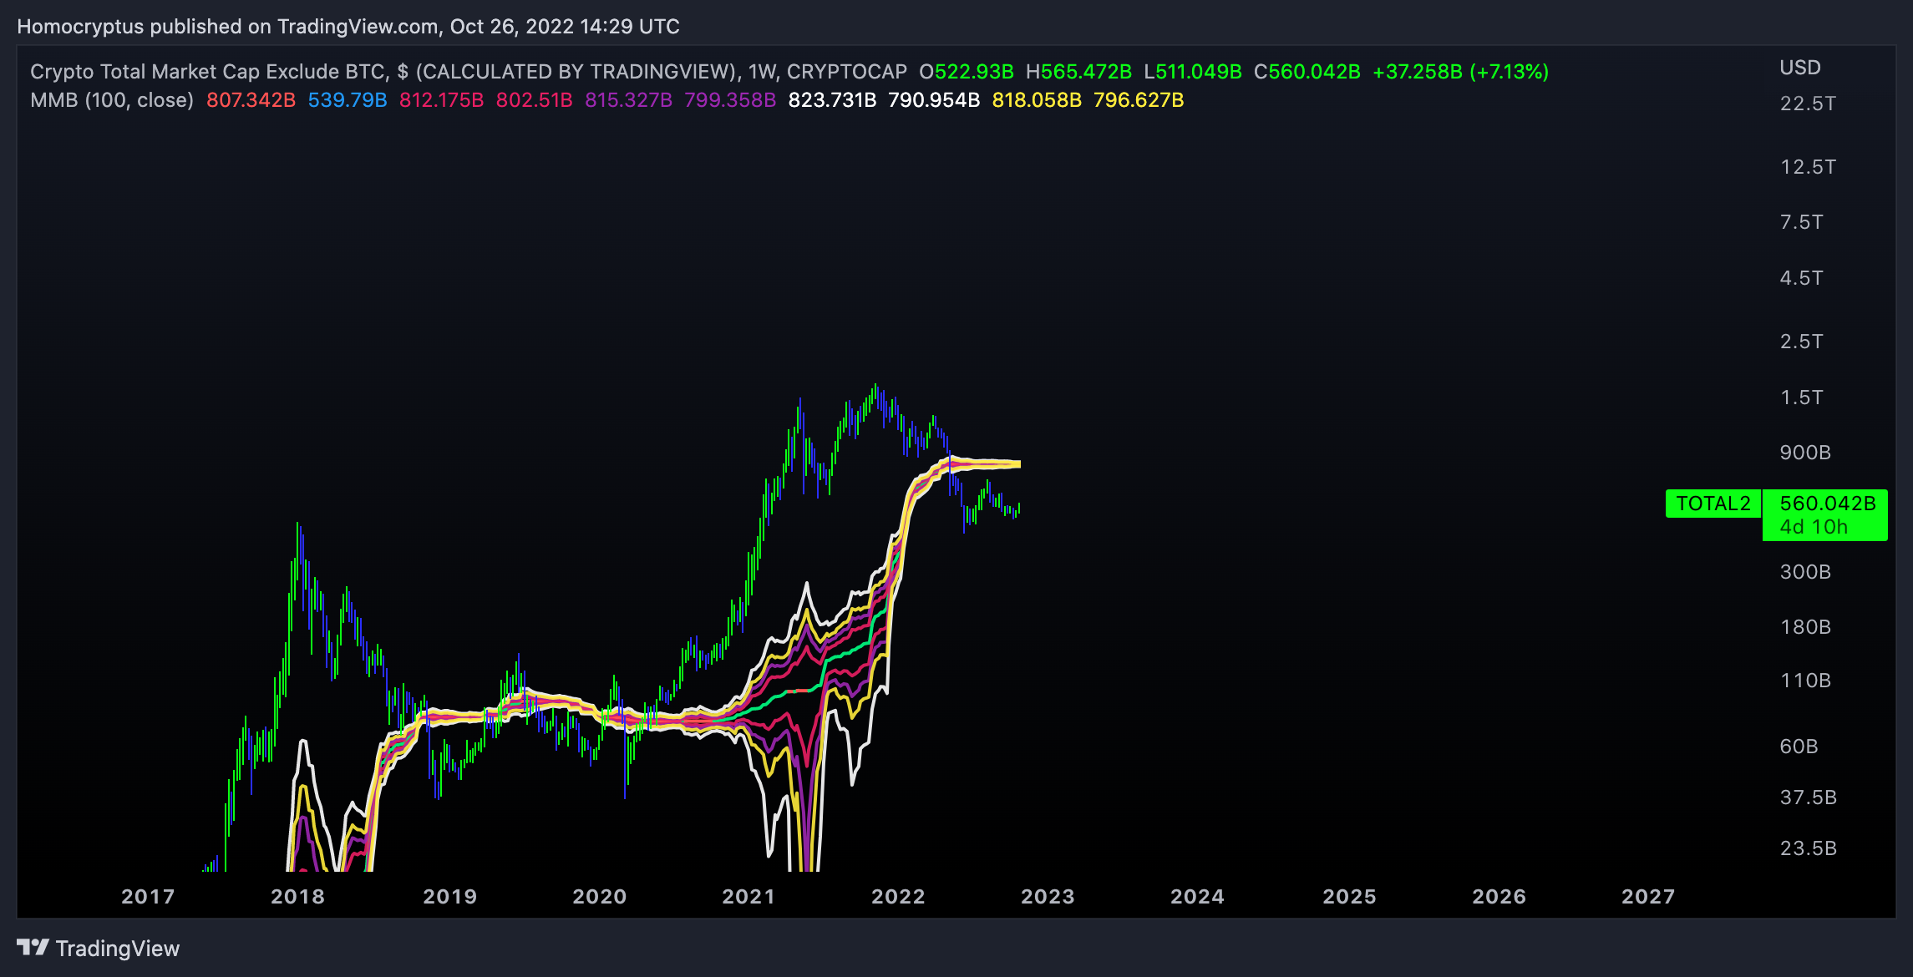
Task: Click the pink MMB value 812.175B
Action: pyautogui.click(x=442, y=100)
